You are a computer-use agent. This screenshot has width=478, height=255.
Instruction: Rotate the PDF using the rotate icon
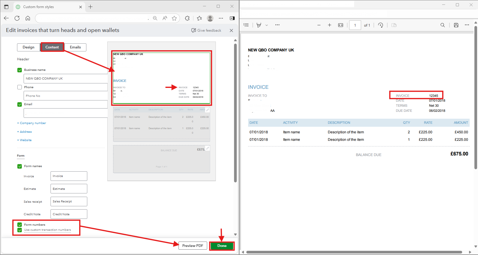380,25
